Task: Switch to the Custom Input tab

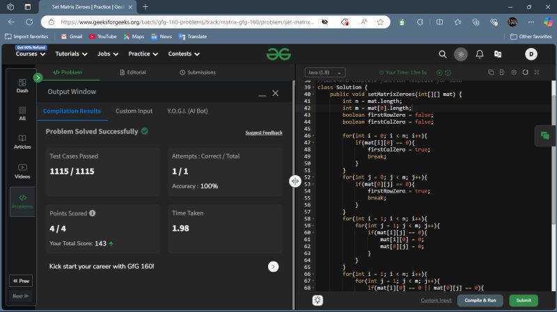Action: [134, 111]
